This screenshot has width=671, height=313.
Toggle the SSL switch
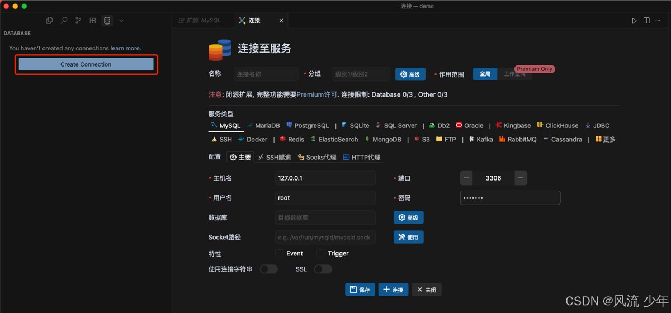[323, 269]
